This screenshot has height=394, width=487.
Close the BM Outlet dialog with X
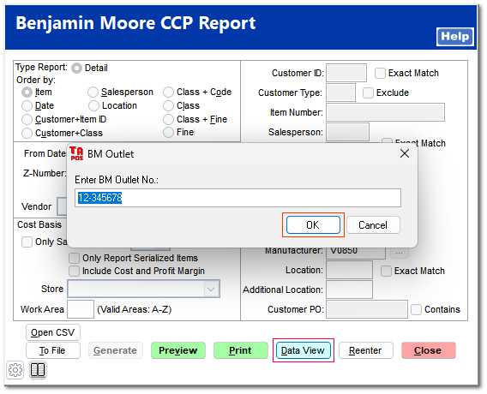(405, 153)
